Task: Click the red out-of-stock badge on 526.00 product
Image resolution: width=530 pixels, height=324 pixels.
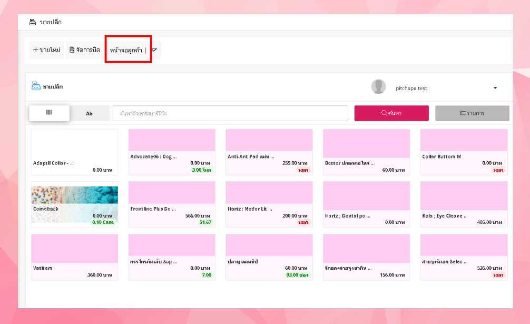Action: pyautogui.click(x=498, y=275)
